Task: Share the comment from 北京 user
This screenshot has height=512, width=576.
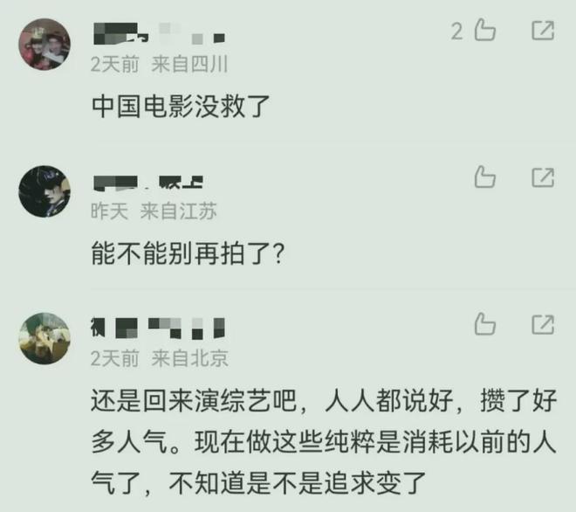Action: tap(543, 324)
